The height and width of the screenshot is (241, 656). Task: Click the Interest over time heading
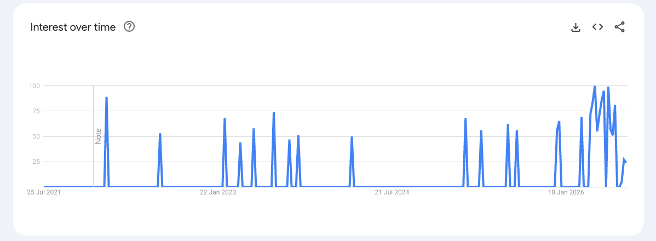pos(73,27)
